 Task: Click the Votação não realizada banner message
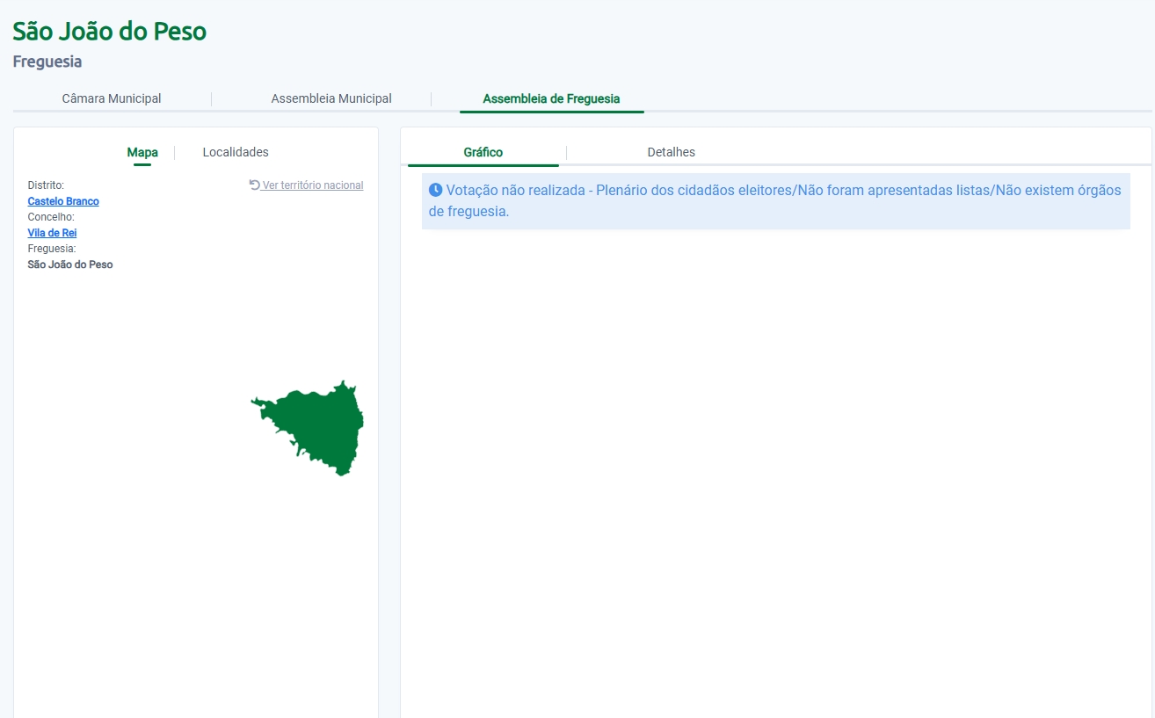click(x=774, y=201)
